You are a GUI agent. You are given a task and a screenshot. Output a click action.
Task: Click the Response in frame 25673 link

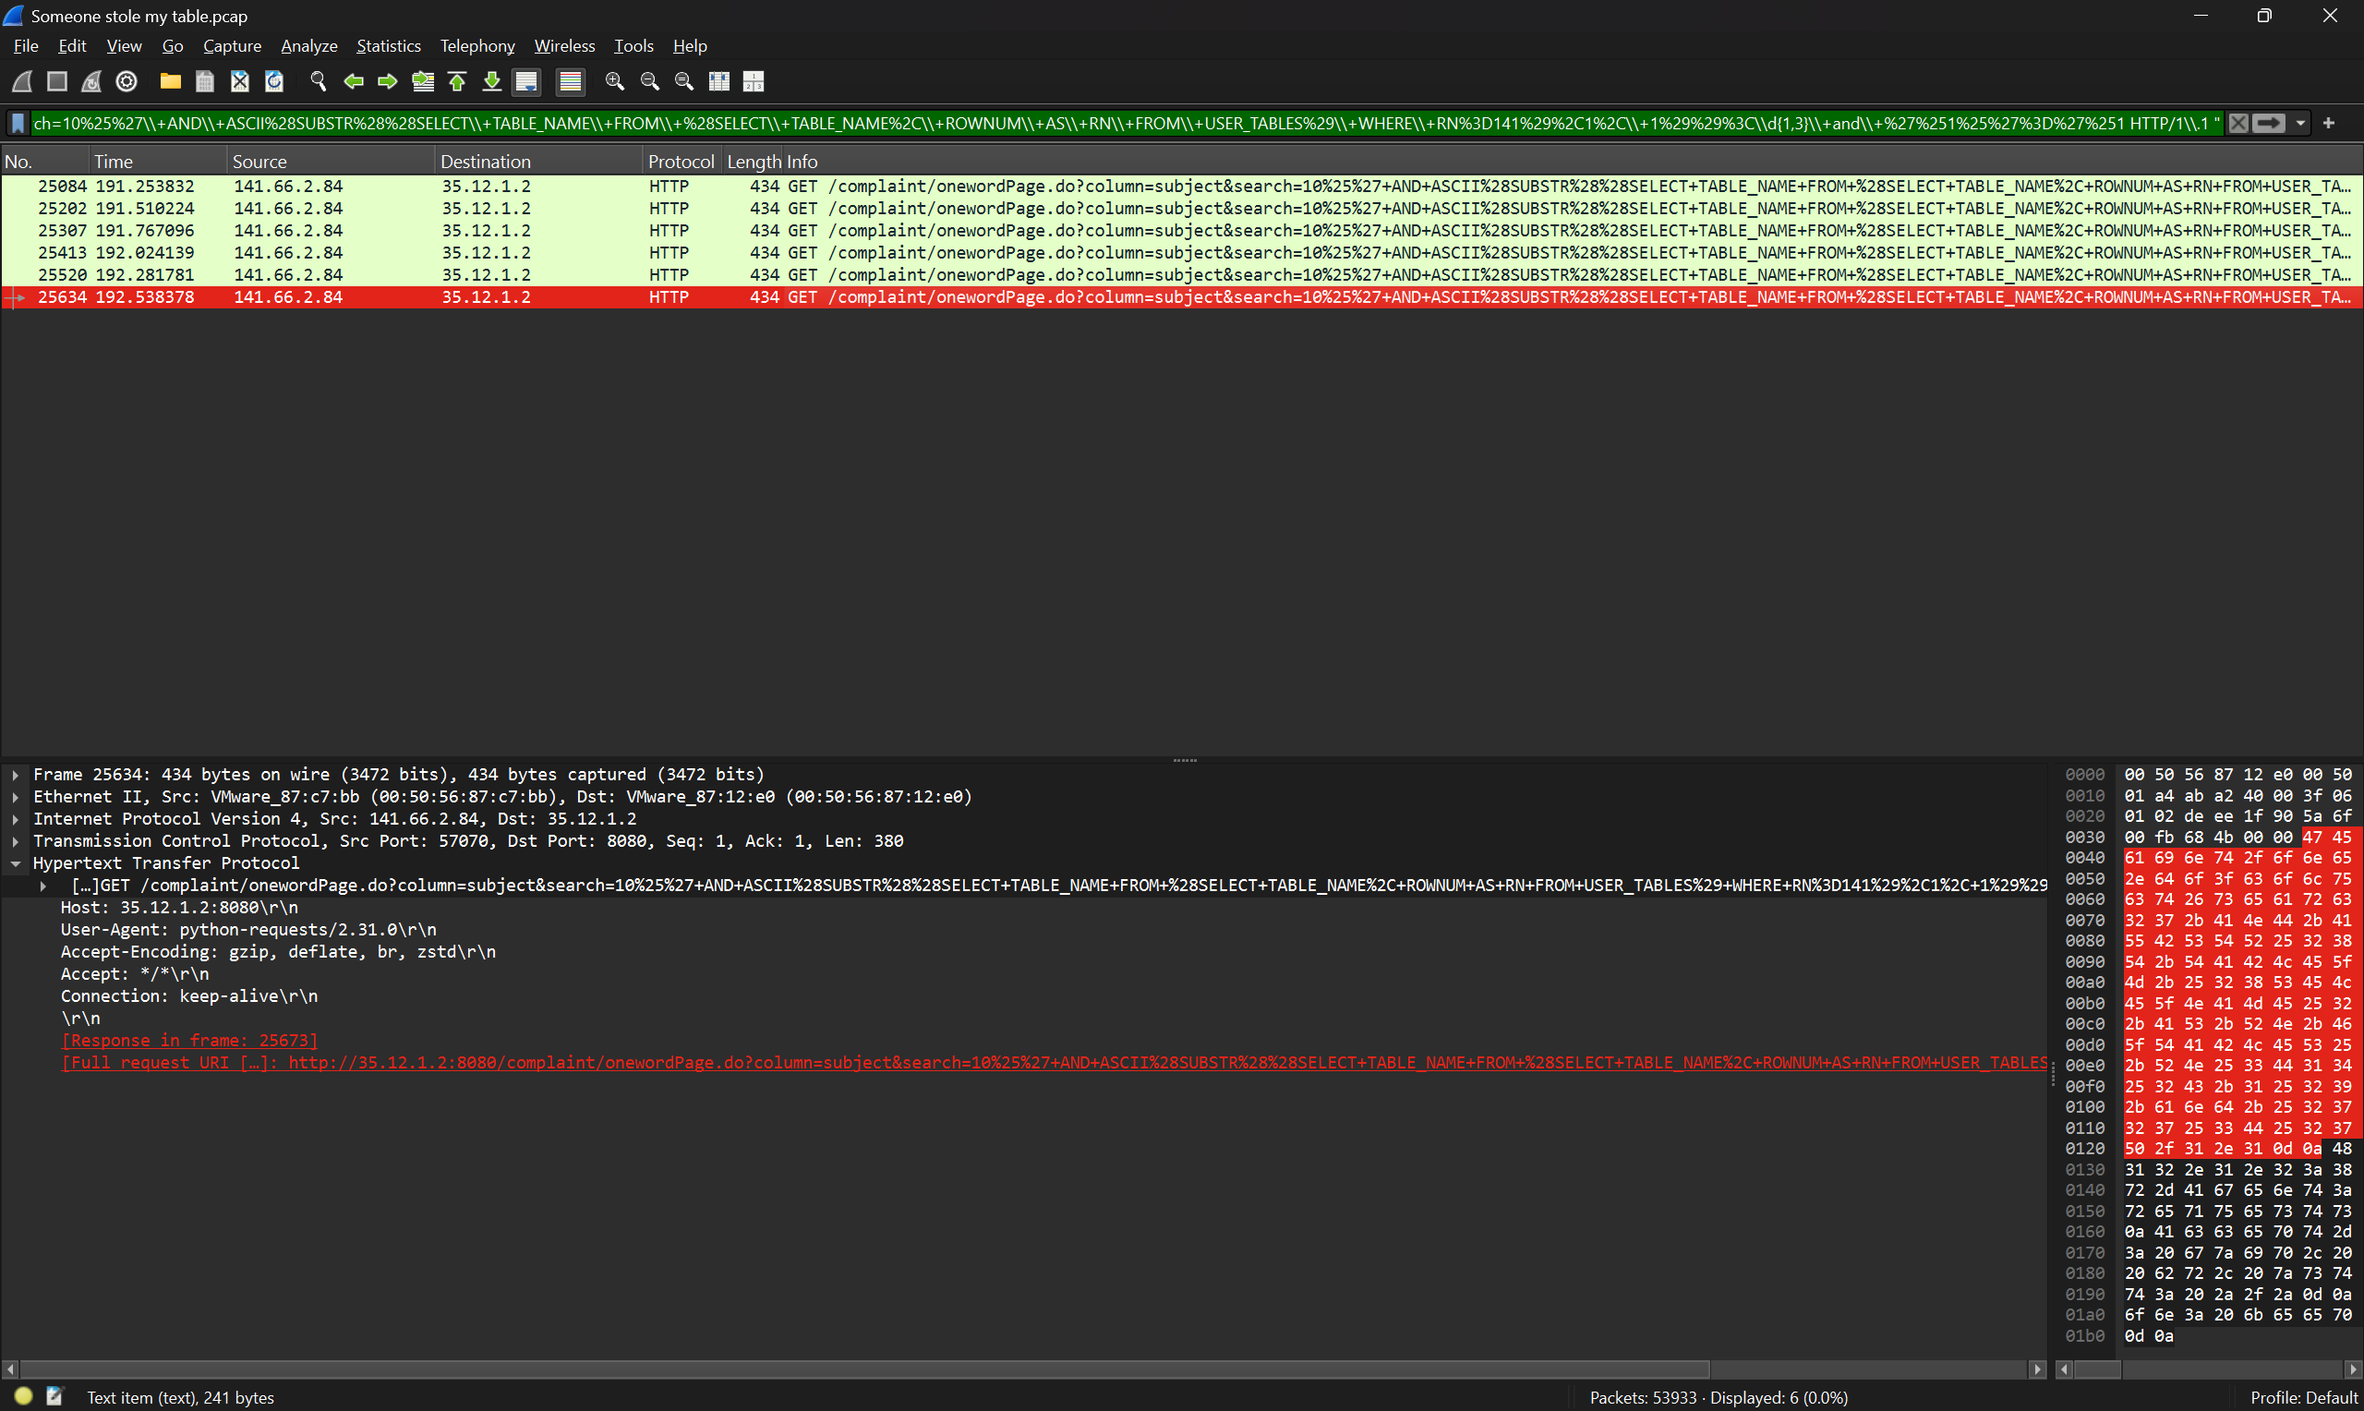[189, 1040]
